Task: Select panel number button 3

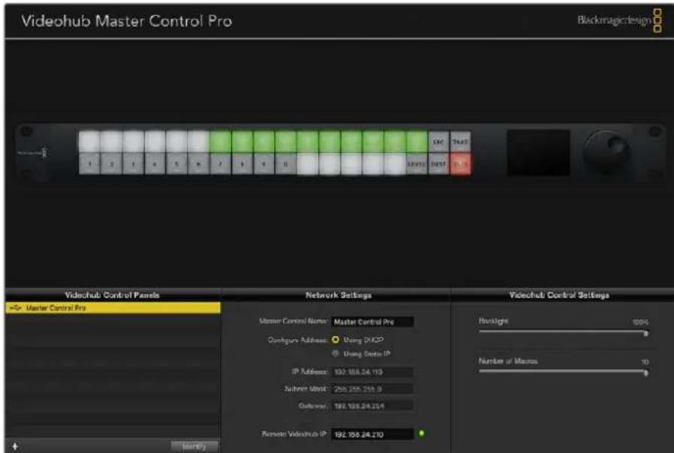Action: 134,164
